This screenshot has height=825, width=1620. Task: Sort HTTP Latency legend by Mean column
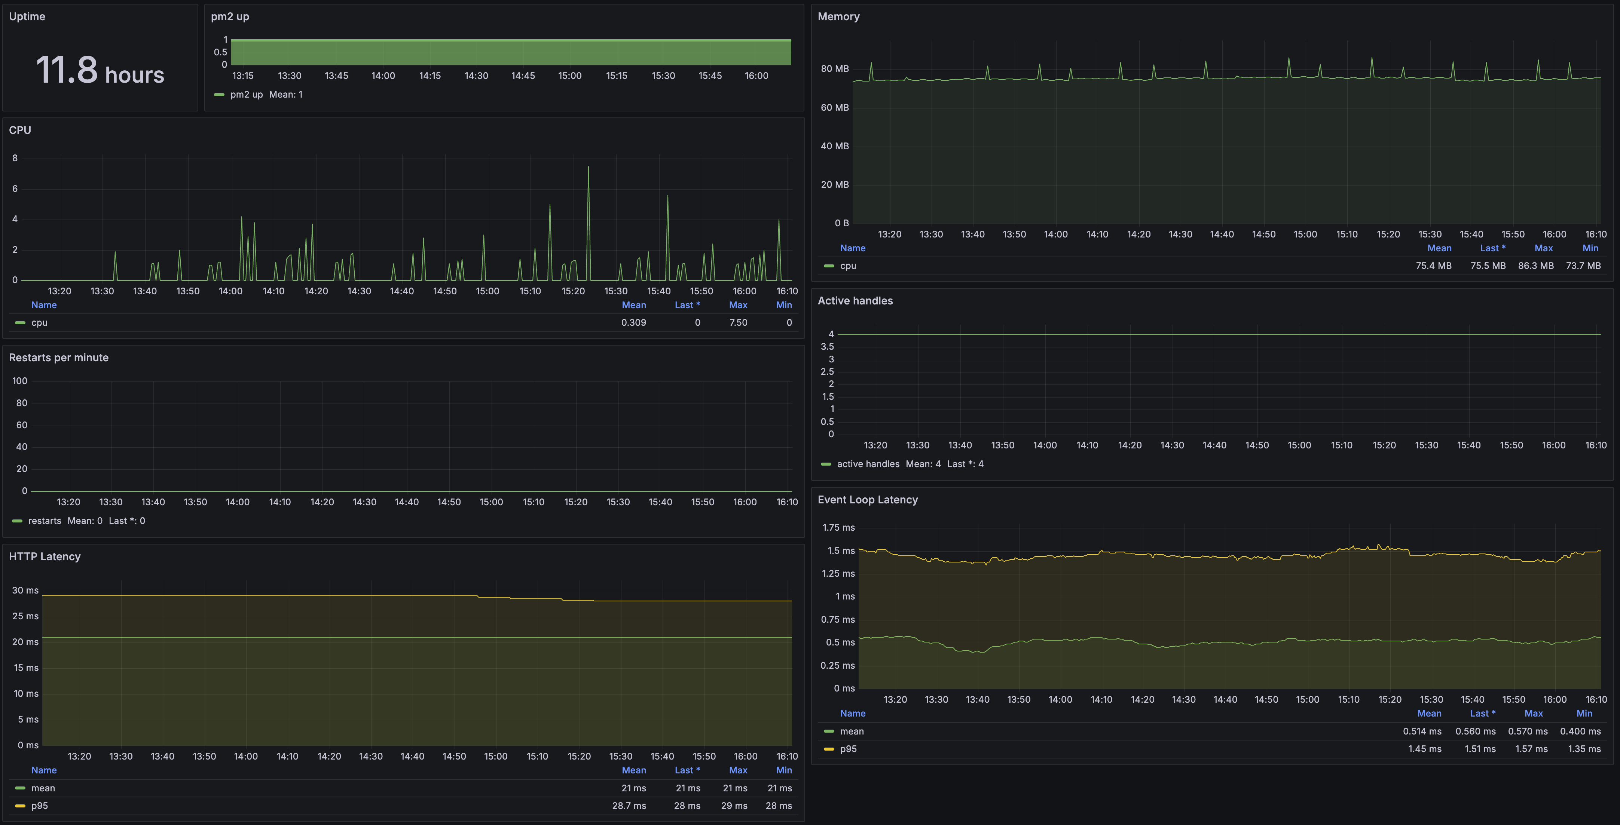tap(634, 770)
